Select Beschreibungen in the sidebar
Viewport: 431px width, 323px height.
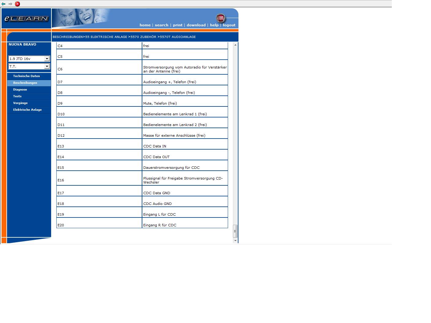pyautogui.click(x=25, y=83)
